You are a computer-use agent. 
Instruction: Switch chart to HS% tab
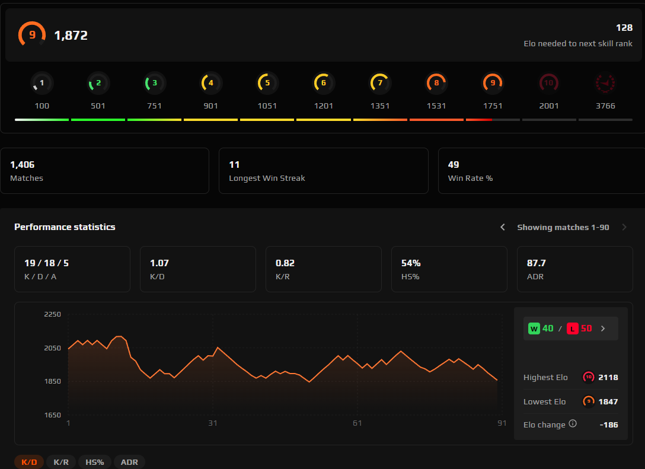(x=95, y=462)
